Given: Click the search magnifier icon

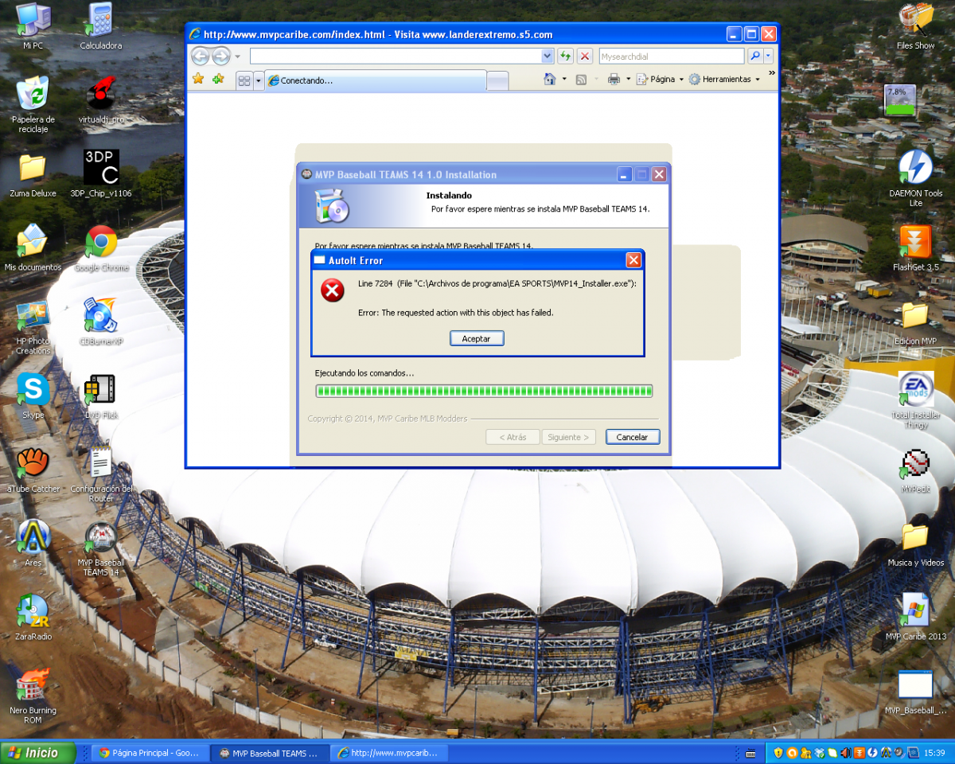Looking at the screenshot, I should [755, 57].
